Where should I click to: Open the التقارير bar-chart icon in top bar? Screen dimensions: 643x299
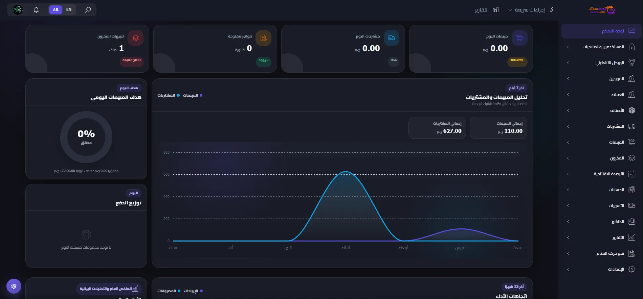(495, 10)
